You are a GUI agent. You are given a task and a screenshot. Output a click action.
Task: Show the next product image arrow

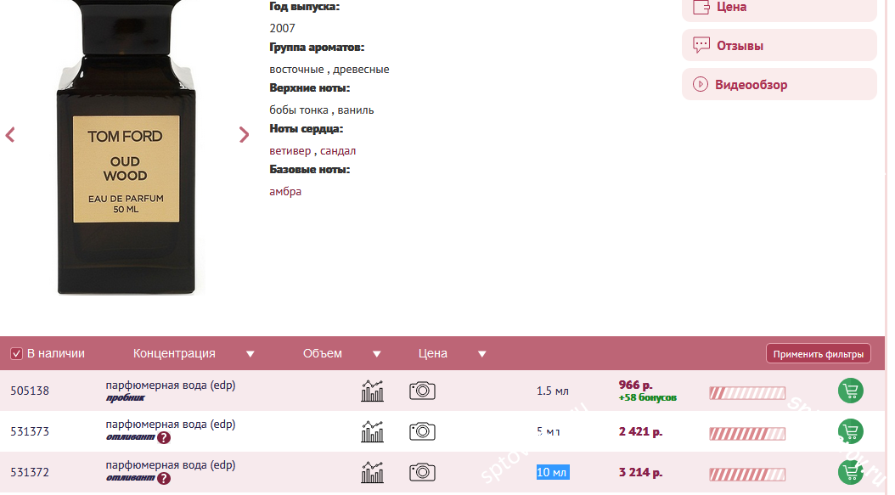(244, 135)
